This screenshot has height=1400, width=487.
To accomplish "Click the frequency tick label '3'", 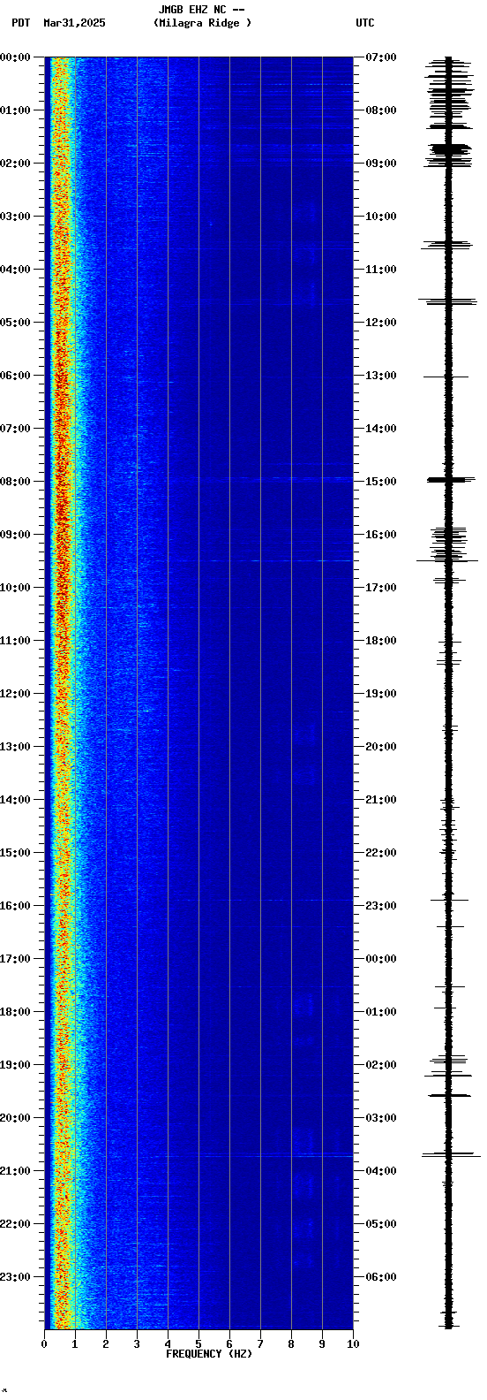I will pos(137,1344).
